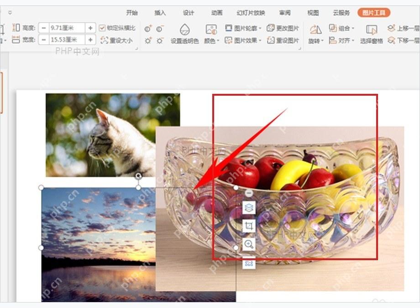
Task: Click 设置透明色 tool
Action: click(x=184, y=34)
